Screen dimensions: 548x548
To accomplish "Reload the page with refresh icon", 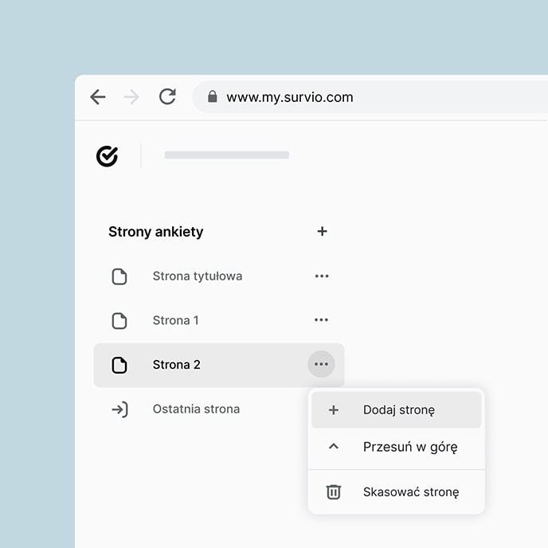I will 167,97.
